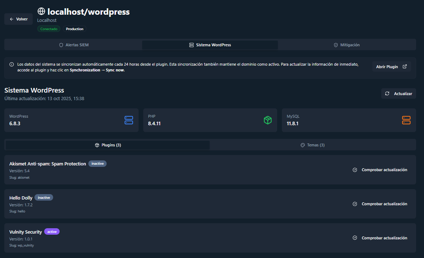Go back with the Volver button
The width and height of the screenshot is (424, 258).
[18, 19]
